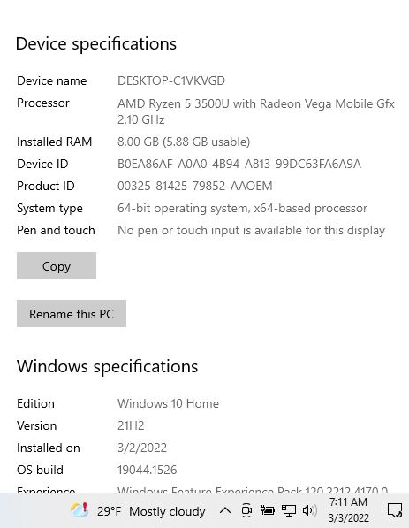Open the weather widget icon in taskbar
This screenshot has height=528, width=409.
[x=80, y=510]
